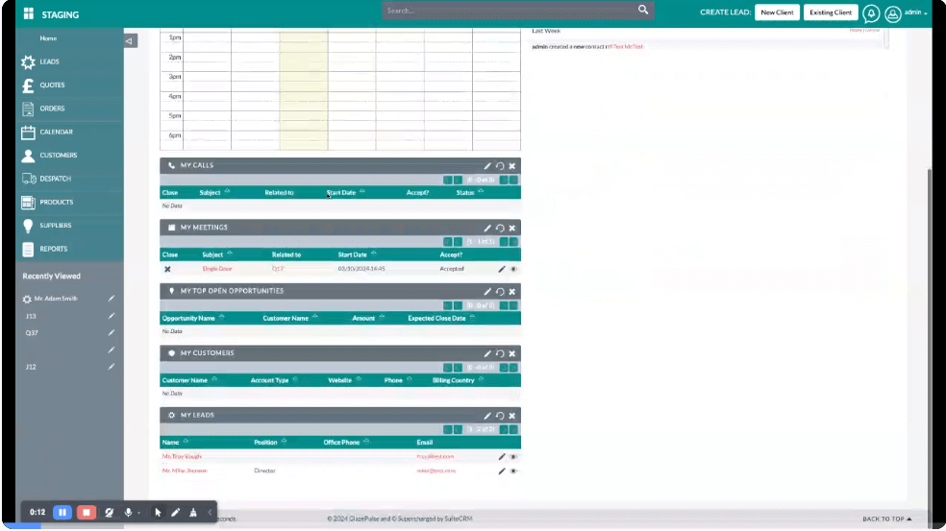Image resolution: width=946 pixels, height=531 pixels.
Task: Pause the screen recording
Action: click(62, 513)
